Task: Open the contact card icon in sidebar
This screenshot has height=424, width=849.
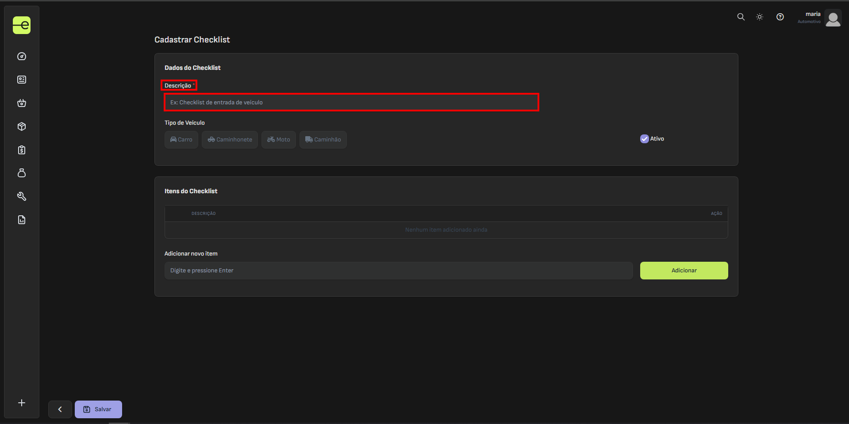Action: coord(22,80)
